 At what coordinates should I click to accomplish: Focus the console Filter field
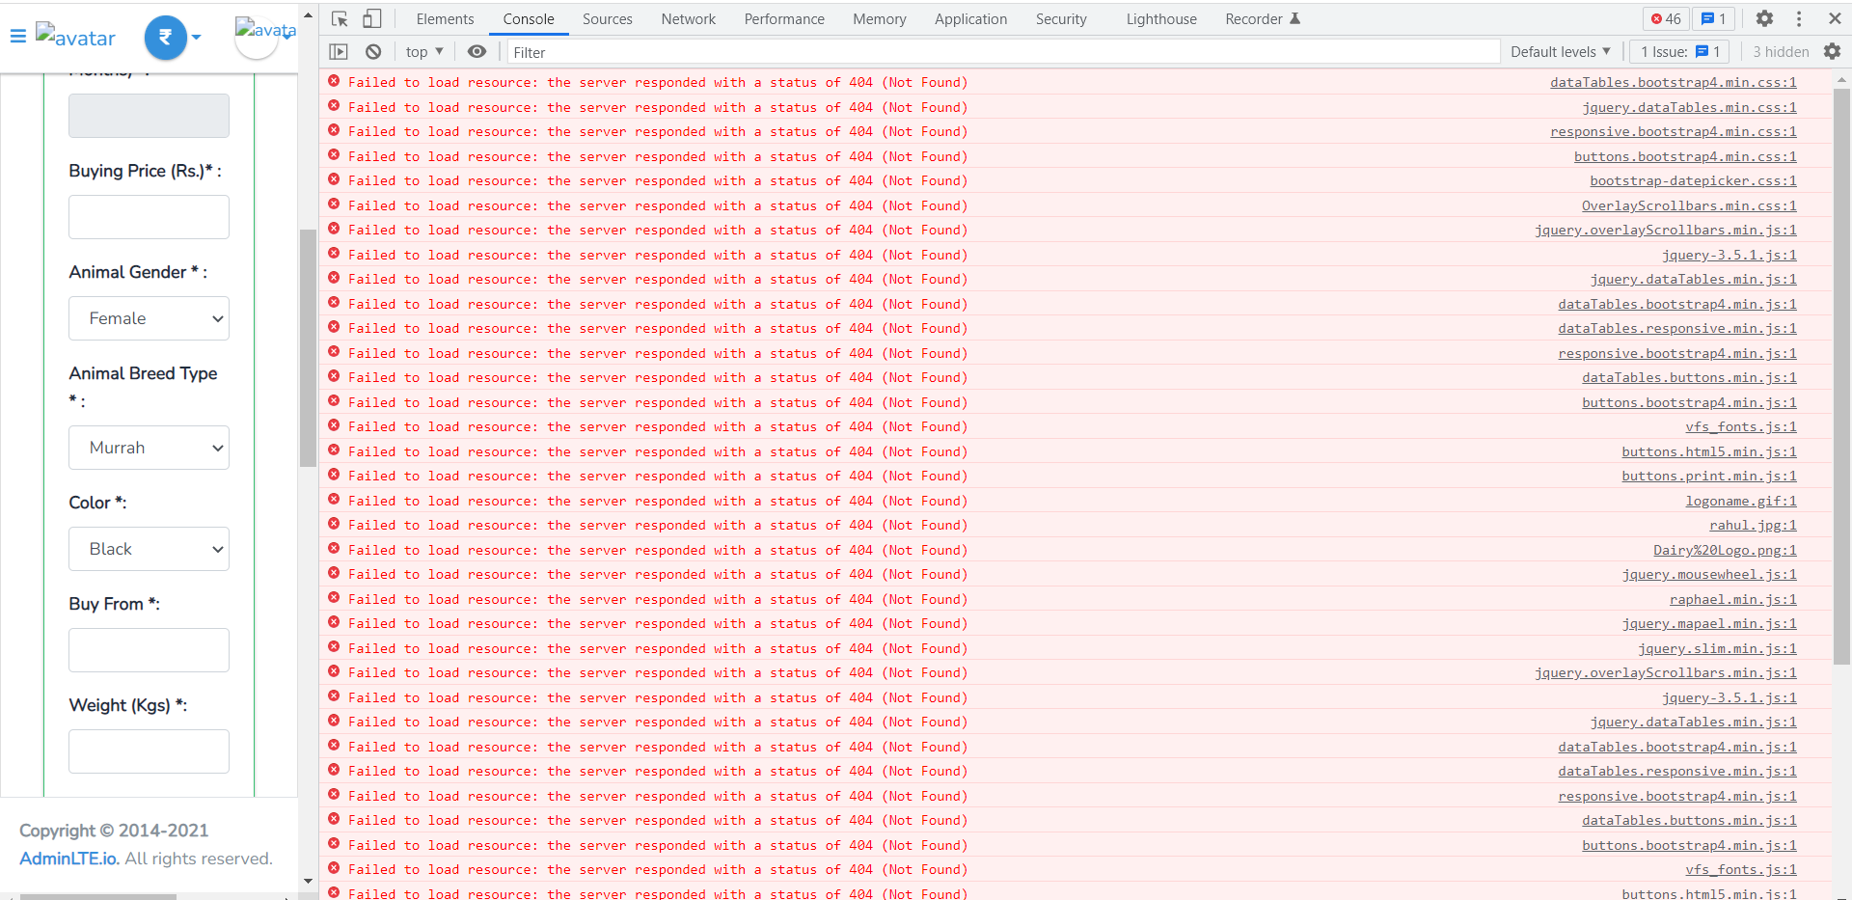click(x=1003, y=52)
